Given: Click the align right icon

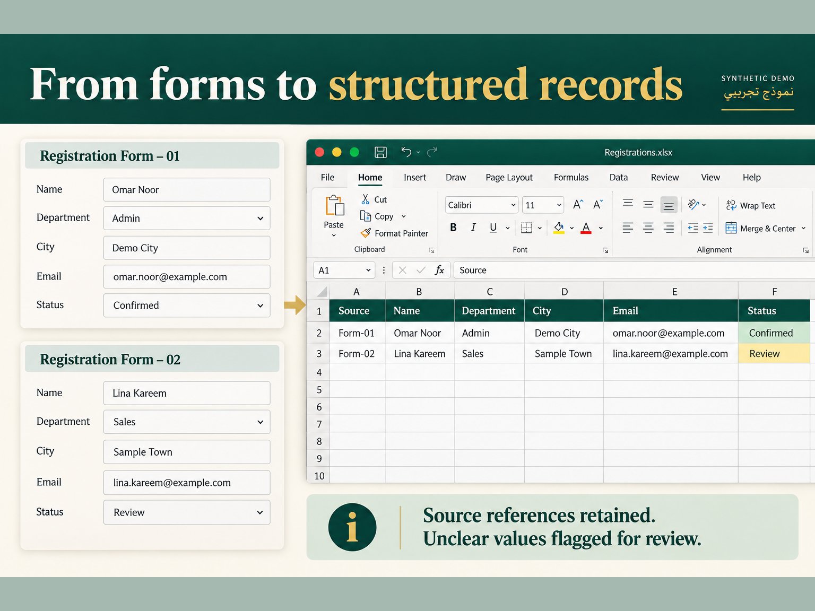Looking at the screenshot, I should click(x=669, y=228).
